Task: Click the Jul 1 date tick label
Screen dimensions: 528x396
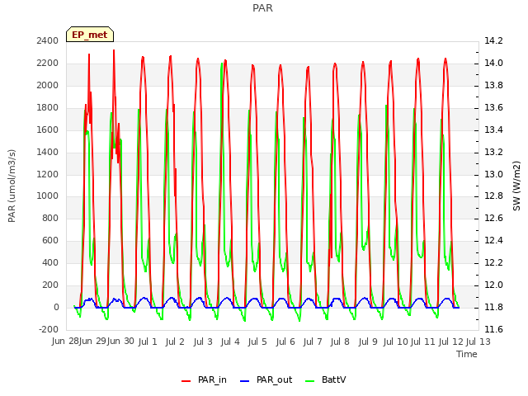Action: tap(148, 342)
